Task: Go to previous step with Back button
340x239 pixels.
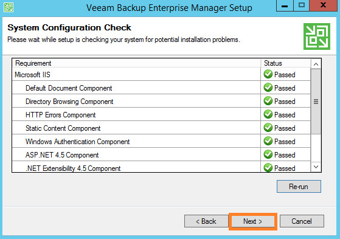Action: click(x=206, y=221)
